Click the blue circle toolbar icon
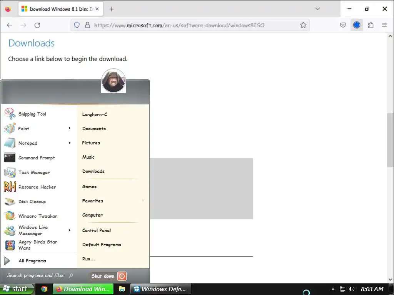394x295 pixels. point(357,25)
